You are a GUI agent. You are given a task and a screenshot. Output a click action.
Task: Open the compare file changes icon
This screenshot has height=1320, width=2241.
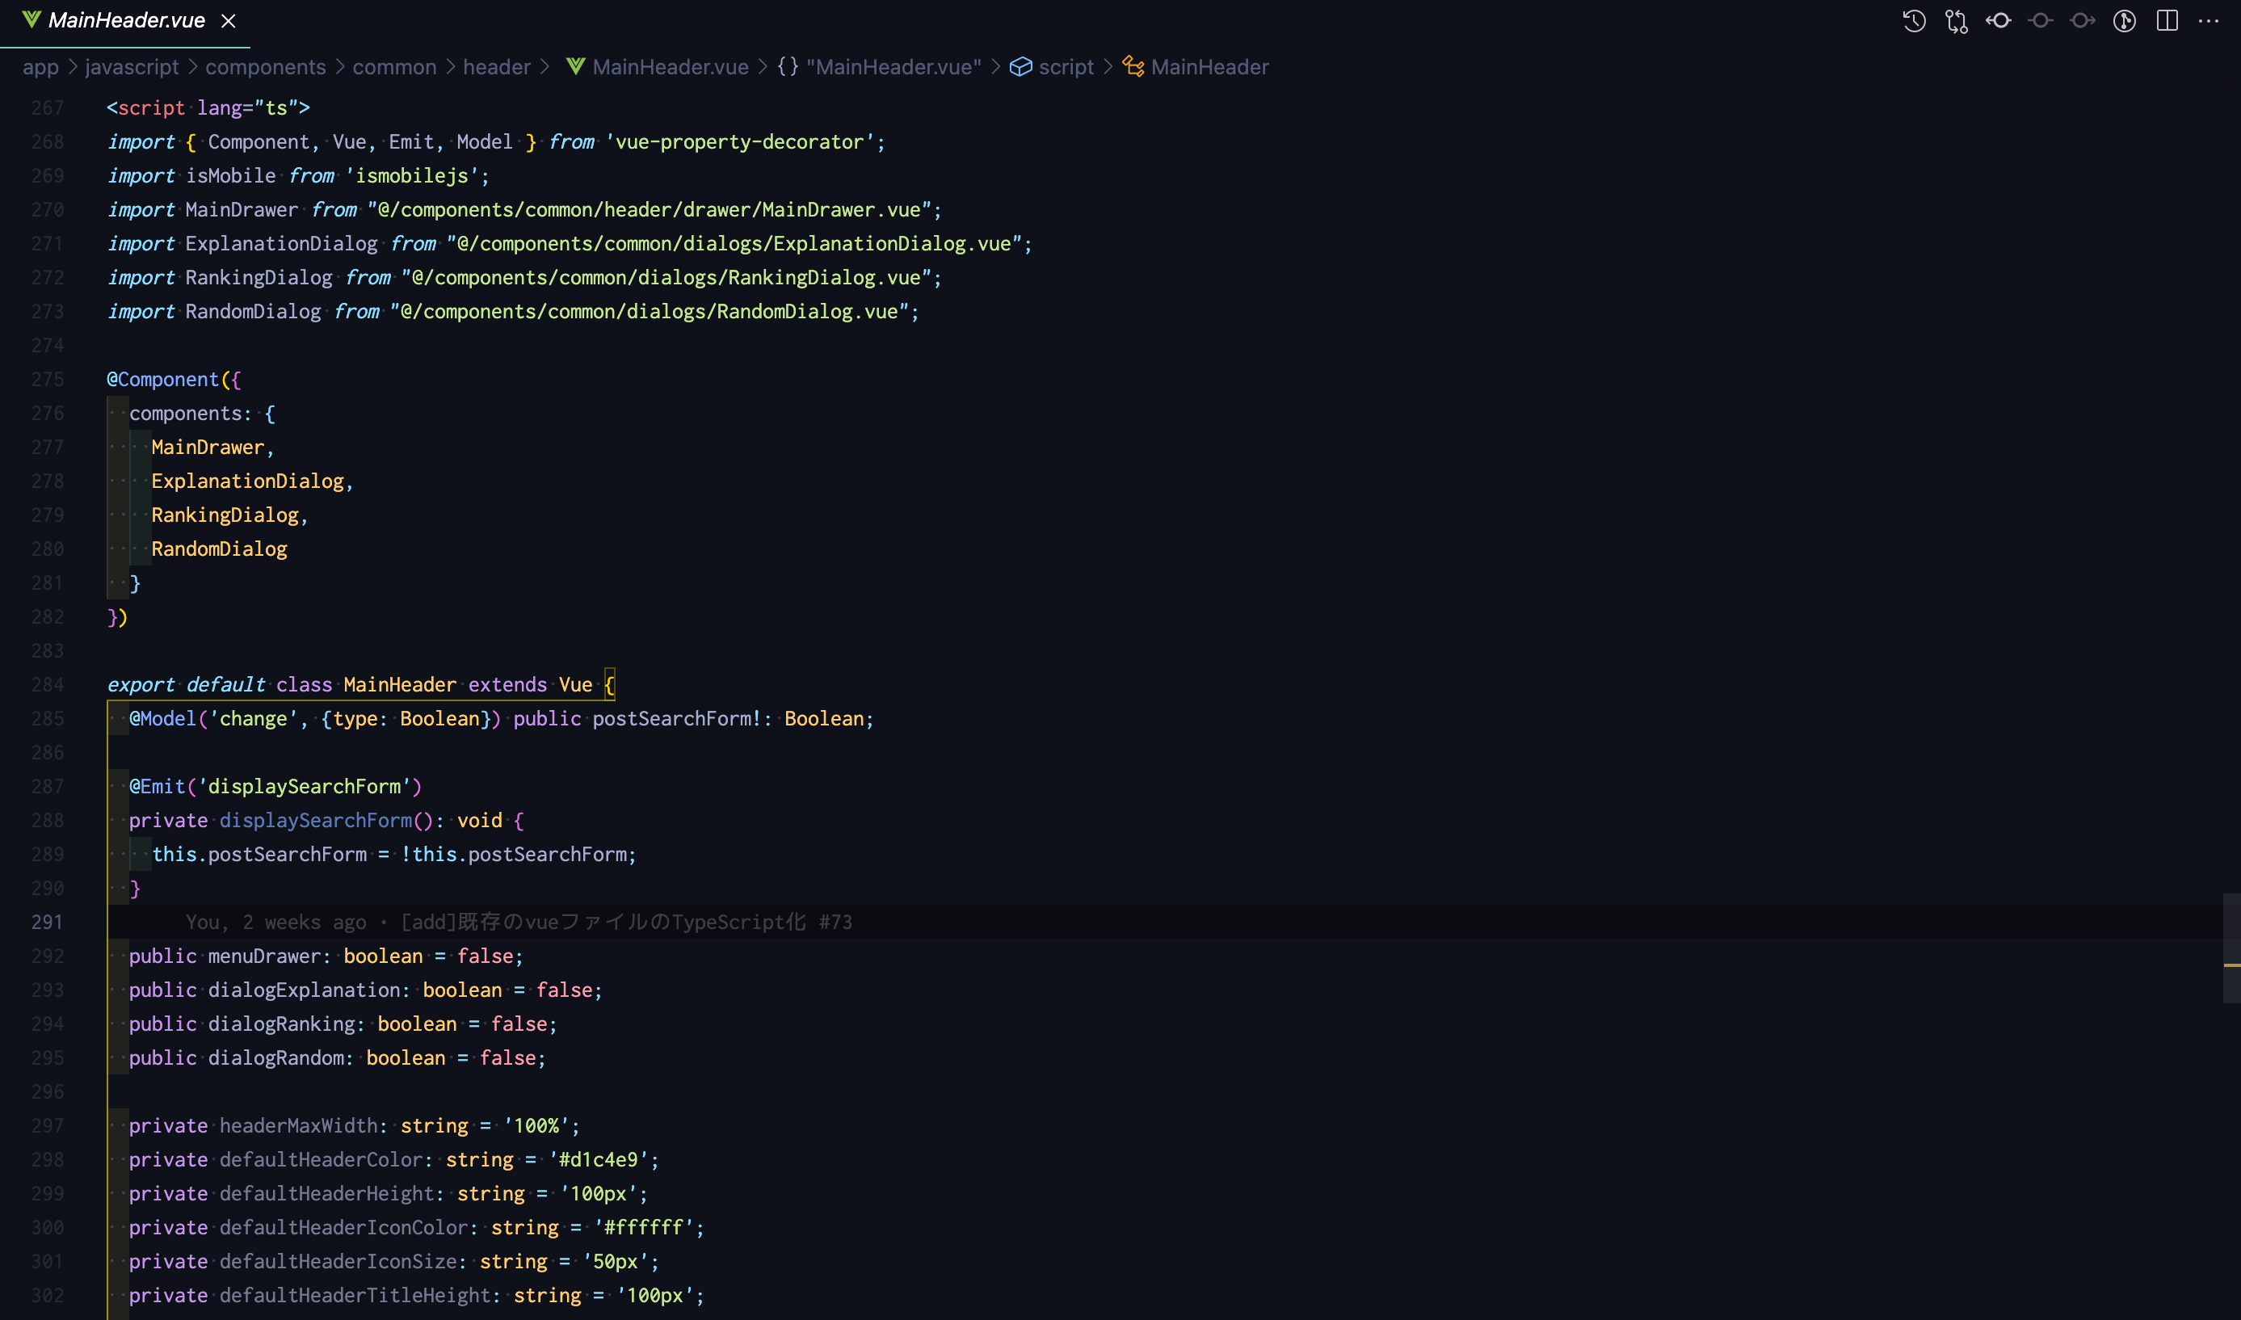click(x=1957, y=20)
